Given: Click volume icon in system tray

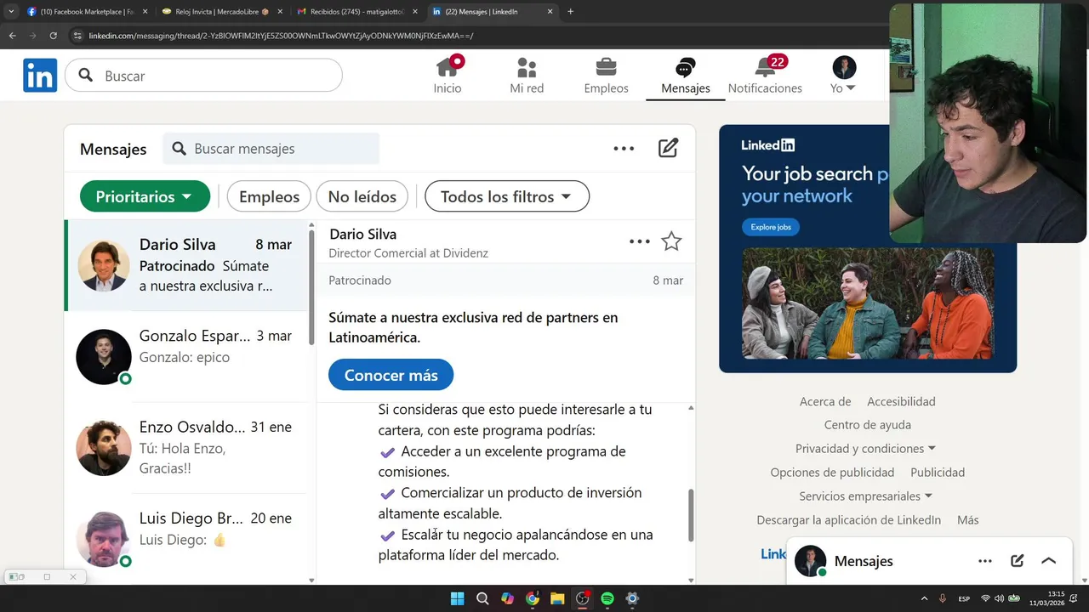Looking at the screenshot, I should click(999, 598).
